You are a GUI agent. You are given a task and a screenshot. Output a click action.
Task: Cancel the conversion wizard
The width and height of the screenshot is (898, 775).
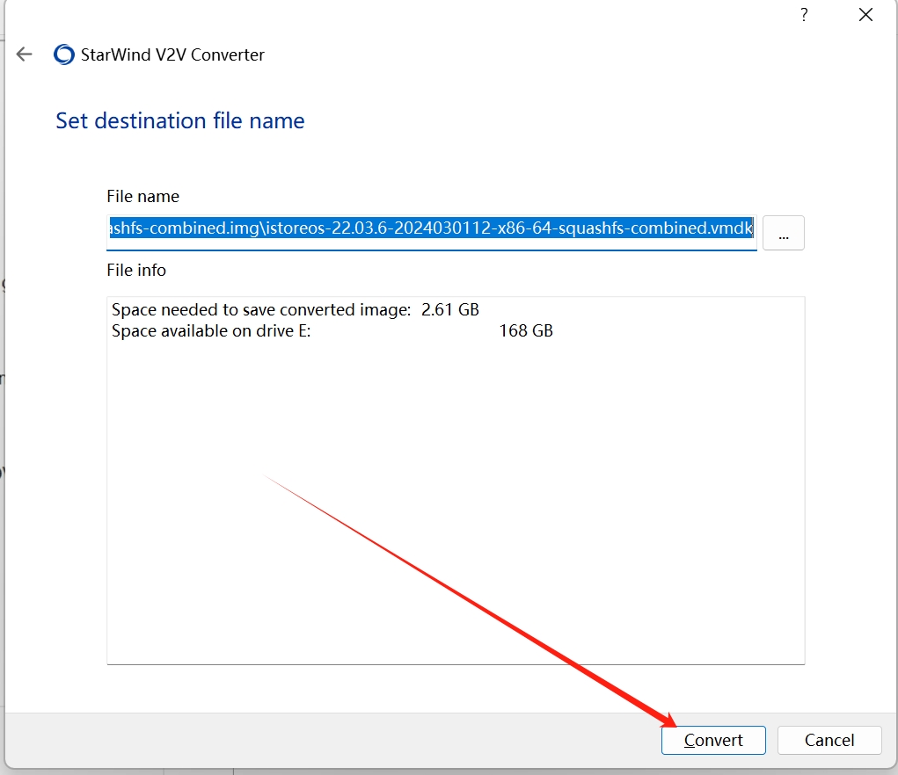[x=829, y=740]
